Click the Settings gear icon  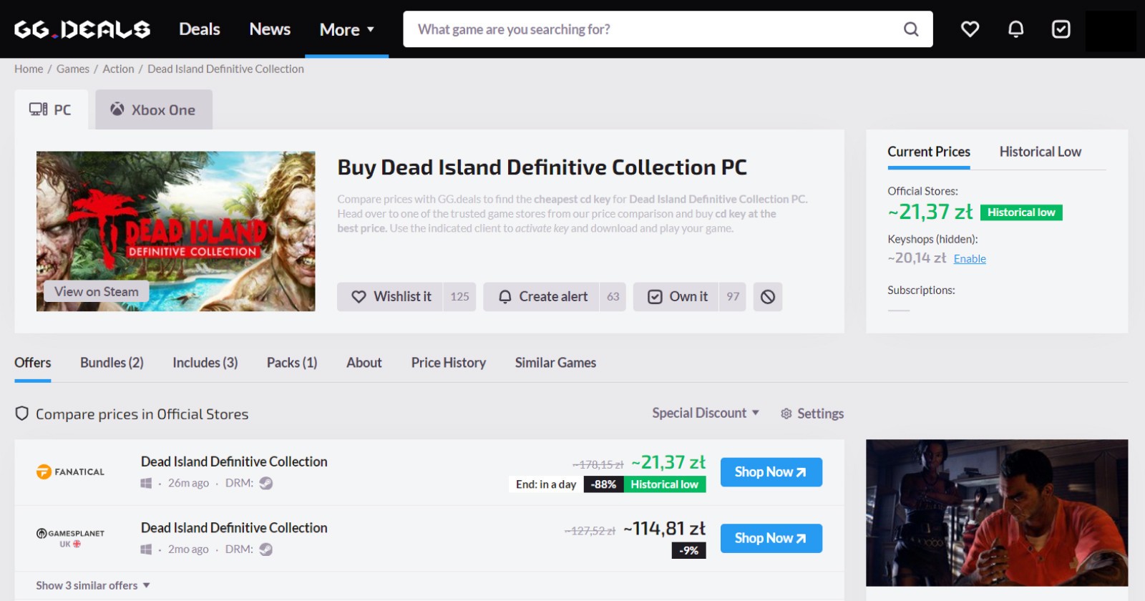click(786, 414)
